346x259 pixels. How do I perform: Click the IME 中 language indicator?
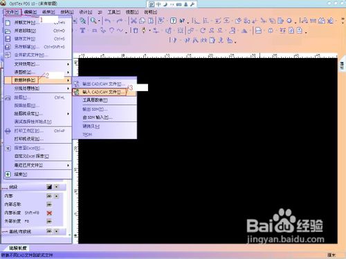click(158, 4)
